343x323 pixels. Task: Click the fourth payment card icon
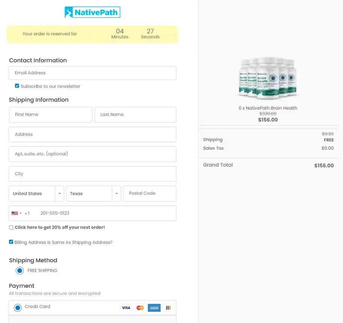[168, 307]
